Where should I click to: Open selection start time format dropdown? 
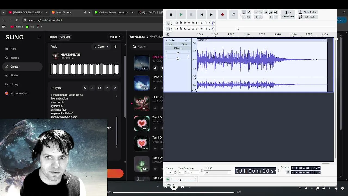coord(319,168)
